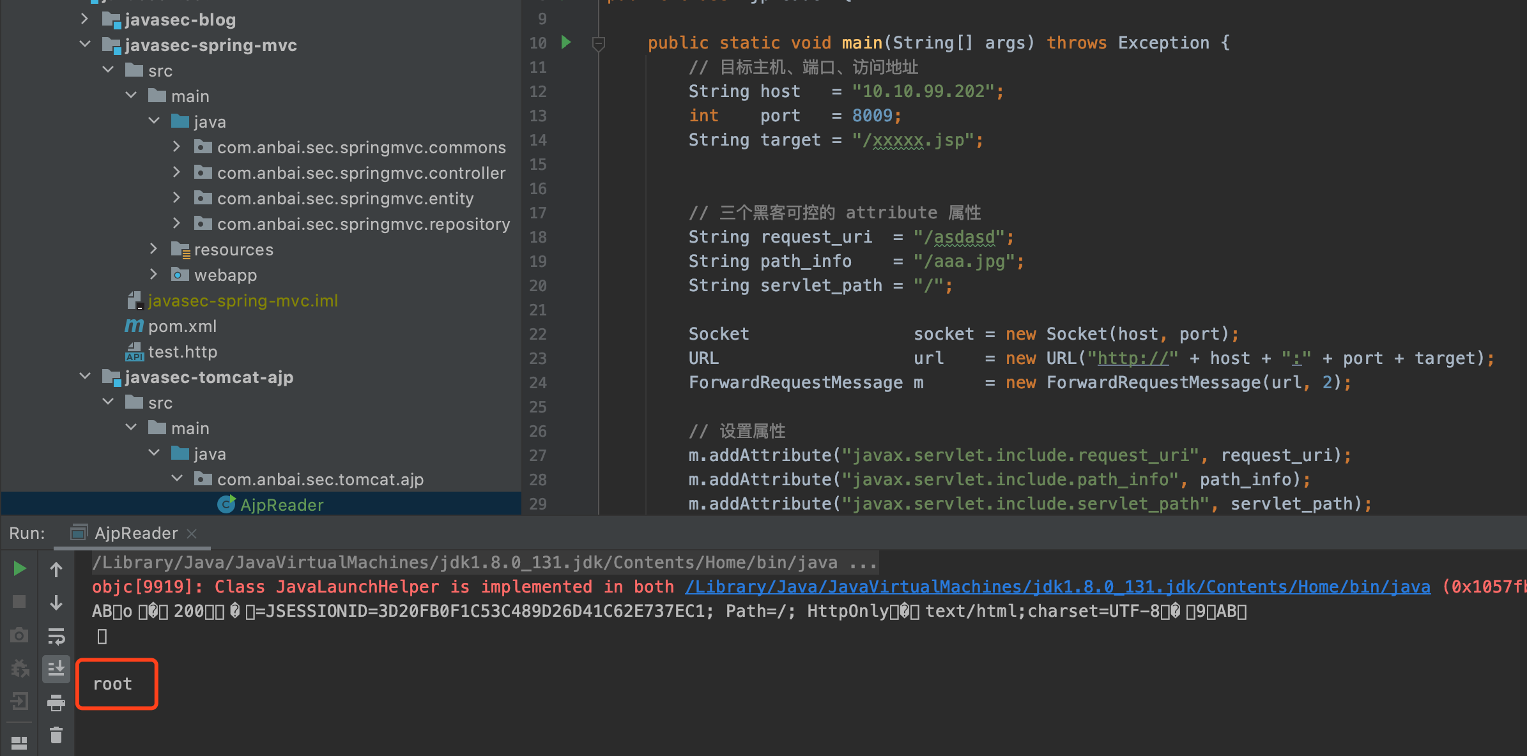
Task: Open pom.xml in the project tree
Action: tap(182, 326)
